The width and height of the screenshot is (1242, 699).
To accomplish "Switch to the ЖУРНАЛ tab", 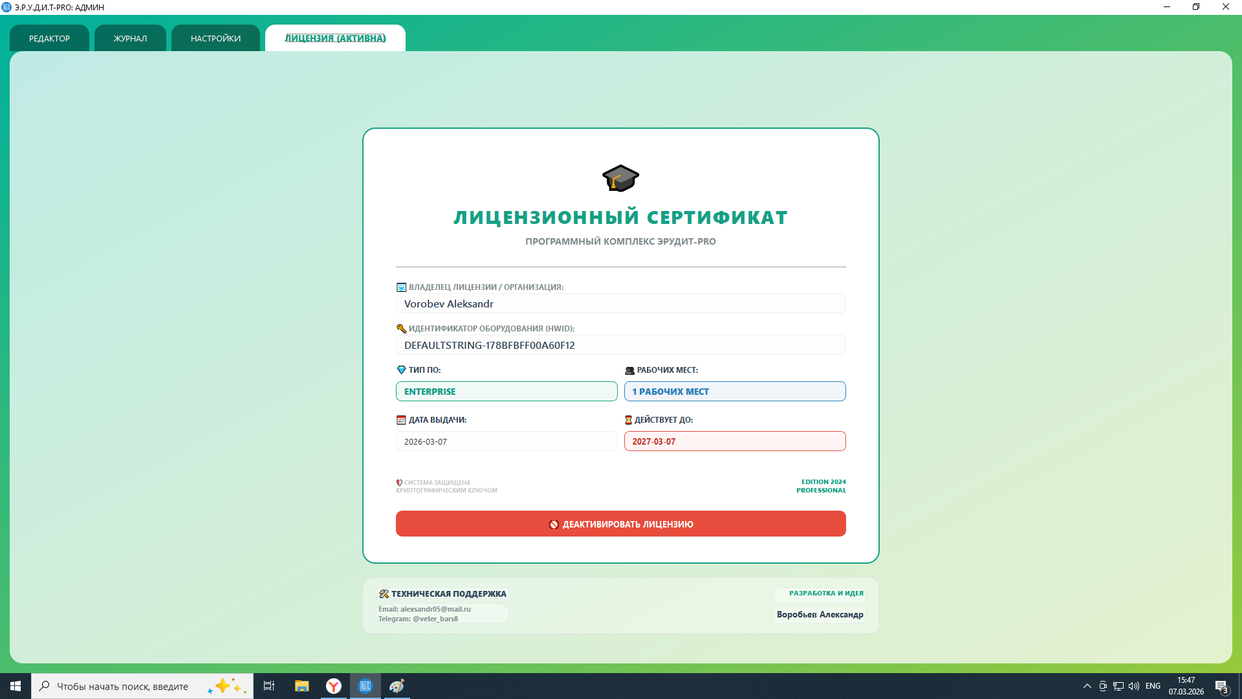I will click(130, 38).
